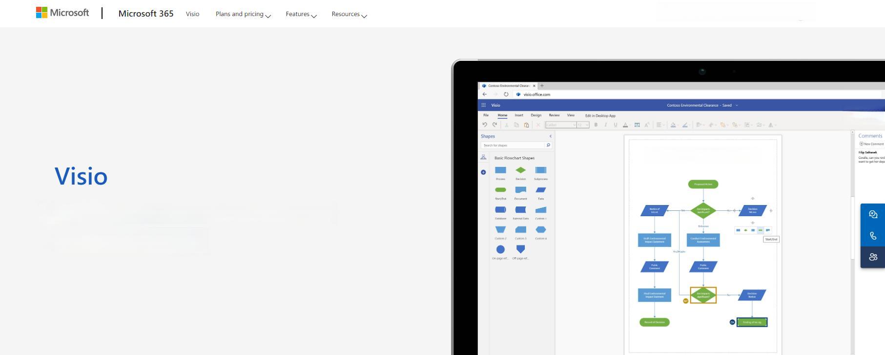
Task: Collapse the Shapes panel chevron
Action: point(551,136)
